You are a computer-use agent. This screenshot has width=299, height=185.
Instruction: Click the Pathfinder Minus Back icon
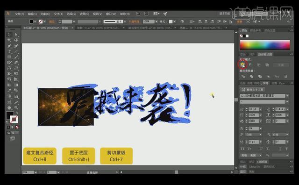pyautogui.click(x=285, y=77)
